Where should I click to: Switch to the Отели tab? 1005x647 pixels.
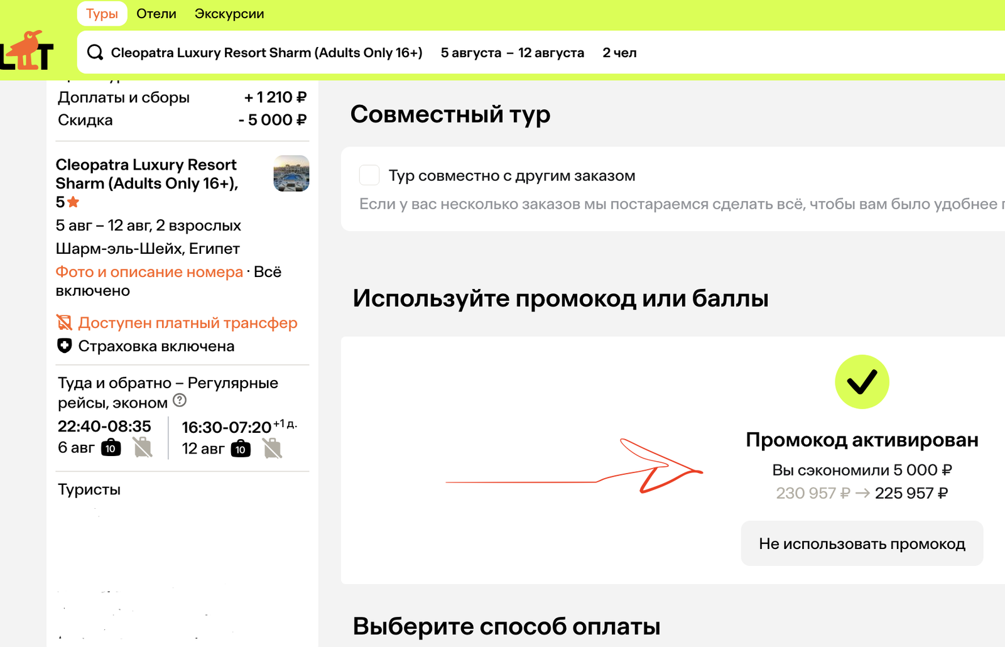[156, 14]
